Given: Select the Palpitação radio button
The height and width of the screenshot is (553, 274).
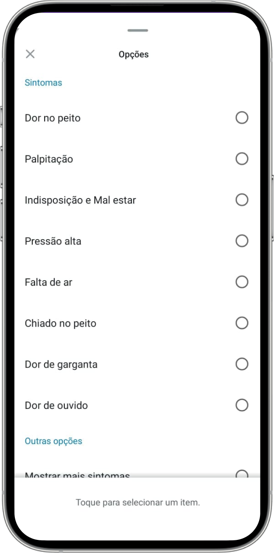Looking at the screenshot, I should point(242,159).
